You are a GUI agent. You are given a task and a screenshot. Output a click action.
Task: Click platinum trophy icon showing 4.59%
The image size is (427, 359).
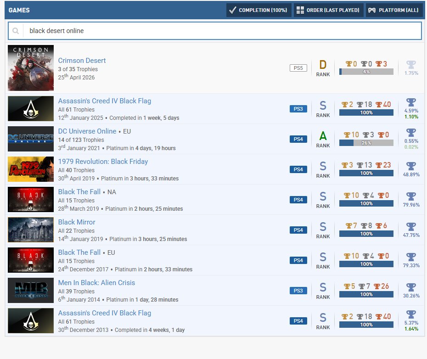click(x=411, y=102)
